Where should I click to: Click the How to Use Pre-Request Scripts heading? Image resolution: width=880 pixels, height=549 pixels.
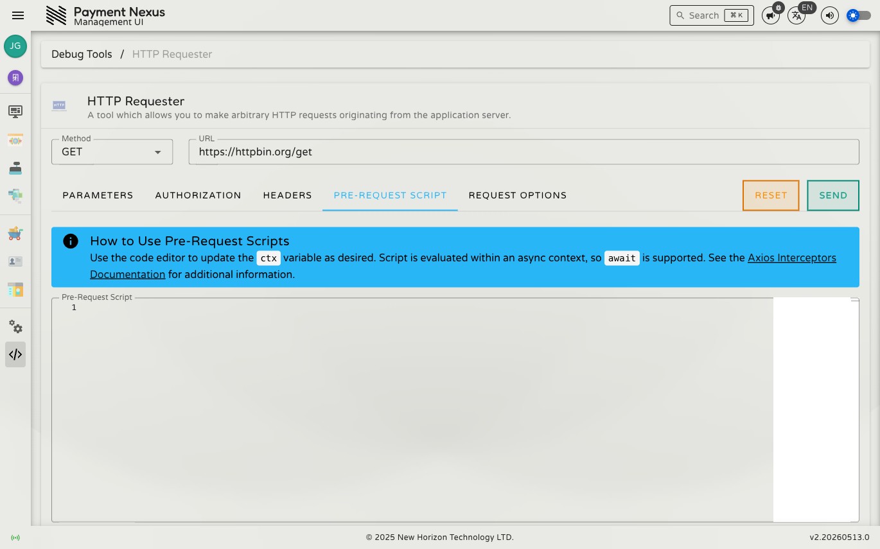pyautogui.click(x=189, y=241)
